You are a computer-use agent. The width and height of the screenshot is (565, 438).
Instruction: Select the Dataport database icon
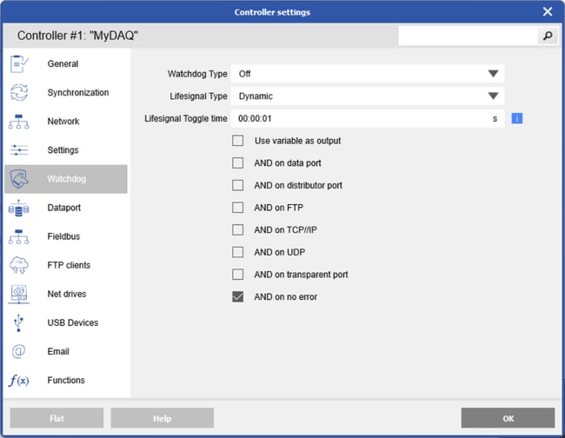pyautogui.click(x=19, y=209)
